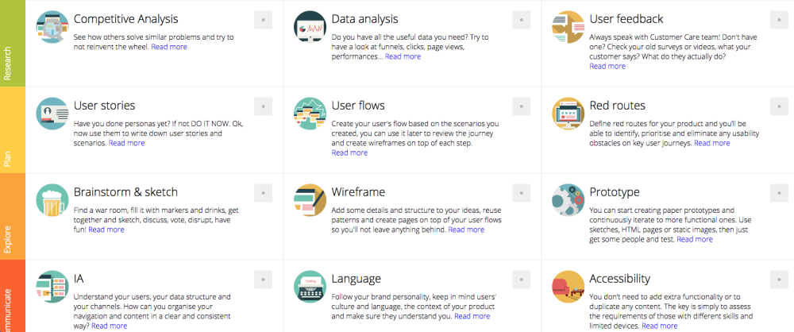Click the Data analysis monitor chart icon
The image size is (794, 332).
pos(310,27)
